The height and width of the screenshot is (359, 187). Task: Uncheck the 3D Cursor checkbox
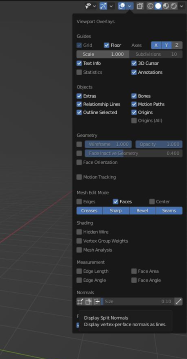tap(134, 63)
